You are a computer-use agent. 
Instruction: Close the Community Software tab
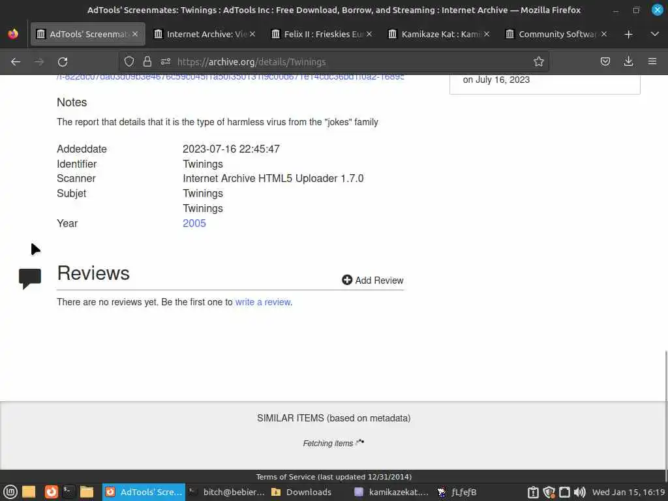point(603,34)
